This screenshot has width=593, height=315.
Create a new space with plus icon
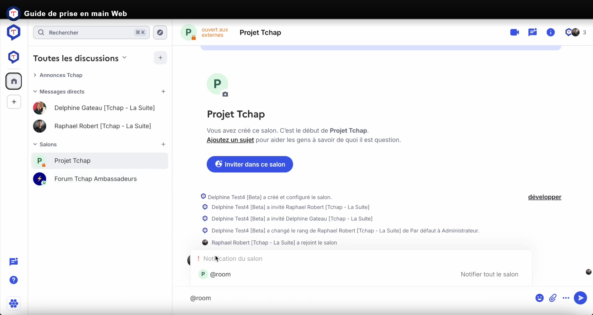click(x=14, y=102)
